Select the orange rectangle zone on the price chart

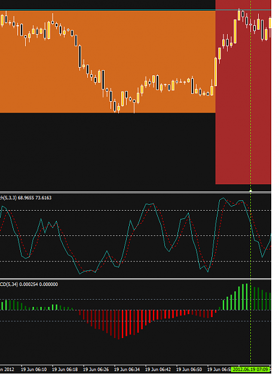[x=108, y=62]
